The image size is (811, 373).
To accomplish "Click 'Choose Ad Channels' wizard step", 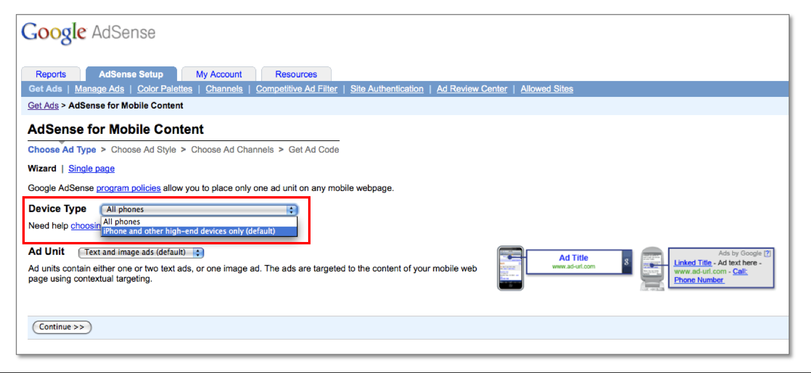I will click(232, 150).
